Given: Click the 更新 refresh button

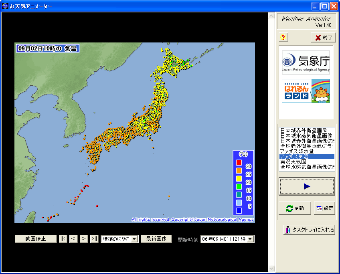Looking at the screenshot, I should (295, 208).
